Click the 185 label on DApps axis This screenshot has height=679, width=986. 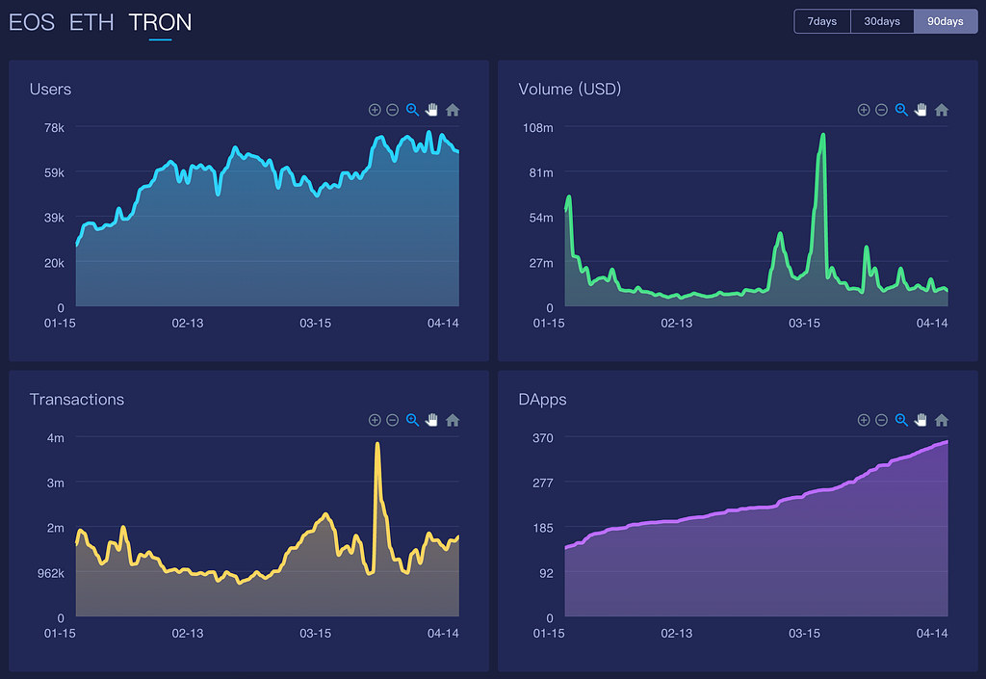click(543, 528)
